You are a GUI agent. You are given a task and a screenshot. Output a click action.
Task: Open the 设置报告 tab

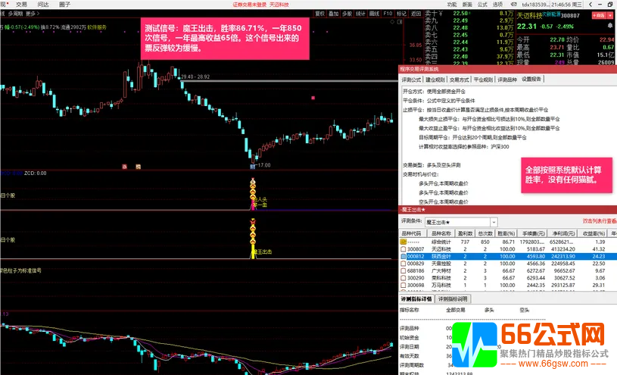532,79
